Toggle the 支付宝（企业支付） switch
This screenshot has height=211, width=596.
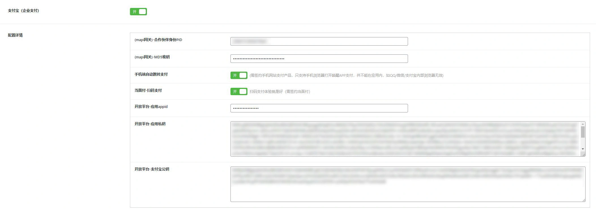point(138,12)
